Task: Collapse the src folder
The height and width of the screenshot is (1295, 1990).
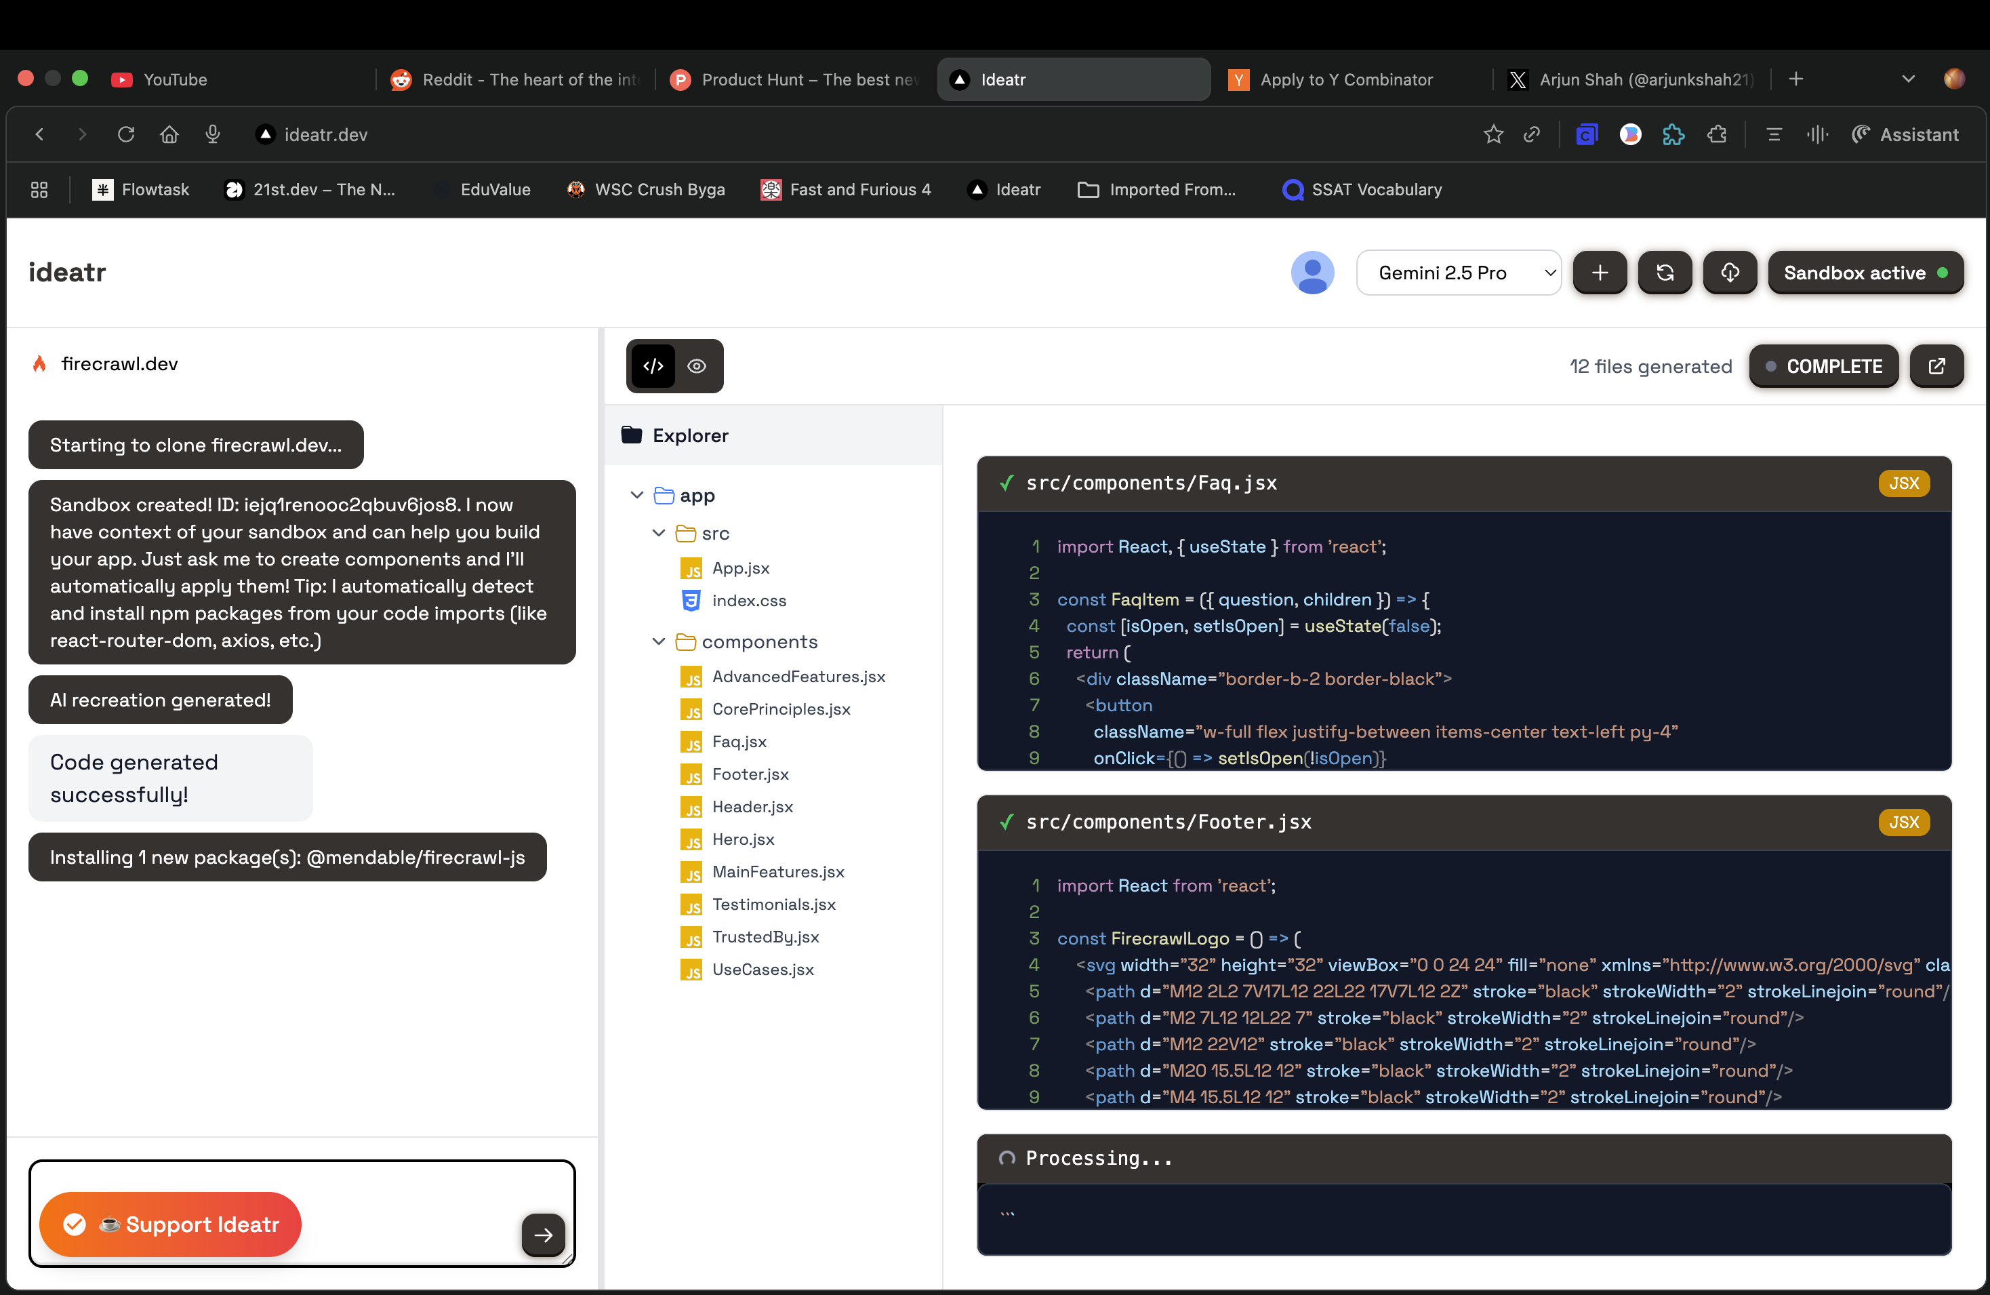Action: coord(659,533)
